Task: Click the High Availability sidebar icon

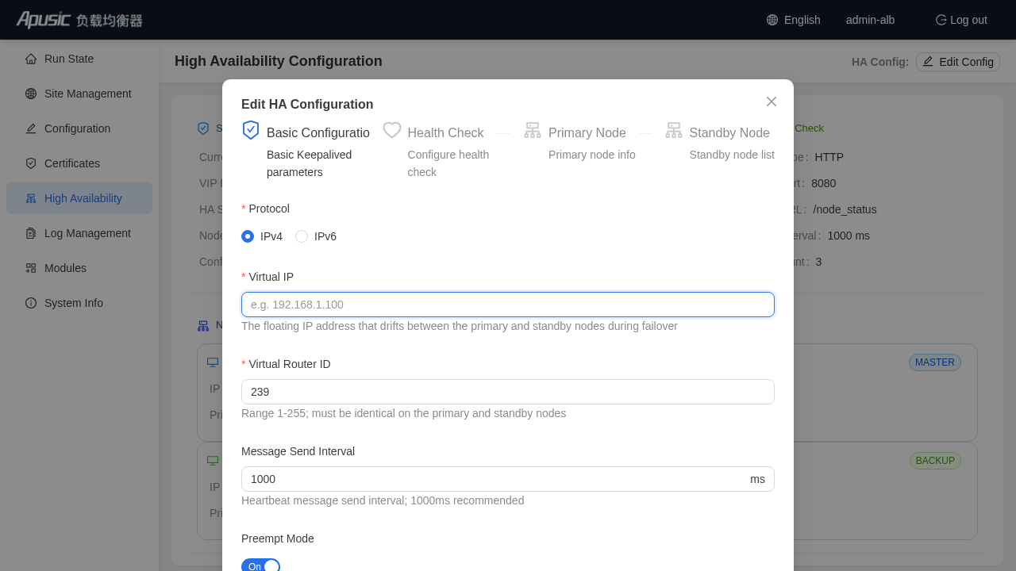Action: click(x=31, y=198)
